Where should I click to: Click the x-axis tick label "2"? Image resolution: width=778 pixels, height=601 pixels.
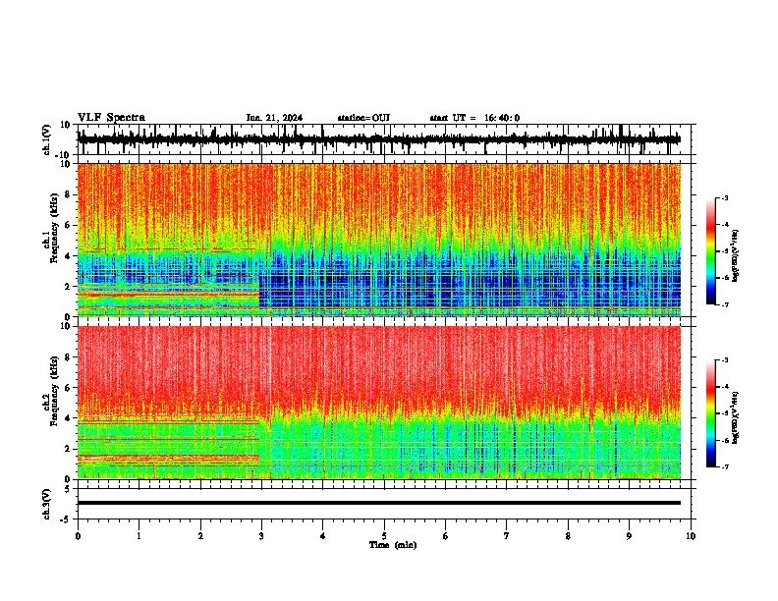point(200,536)
